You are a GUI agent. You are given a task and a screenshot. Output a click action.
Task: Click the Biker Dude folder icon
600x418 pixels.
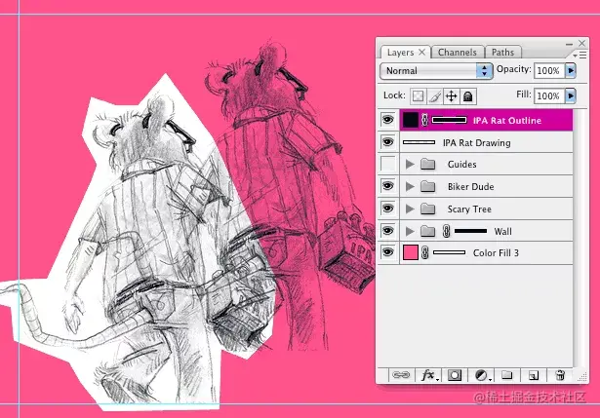[428, 186]
